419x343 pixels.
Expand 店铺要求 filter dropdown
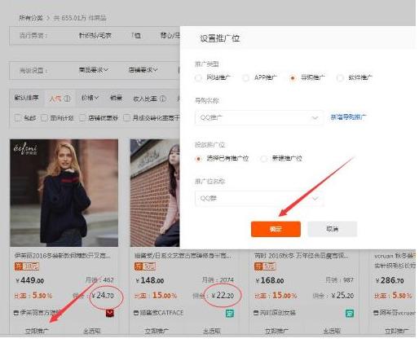point(143,70)
